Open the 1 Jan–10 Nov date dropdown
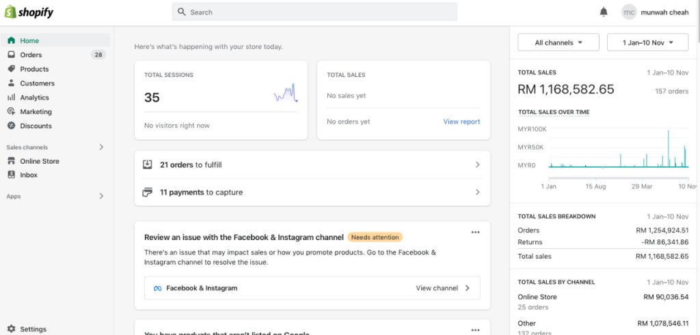Viewport: 700px width, 335px height. 648,43
